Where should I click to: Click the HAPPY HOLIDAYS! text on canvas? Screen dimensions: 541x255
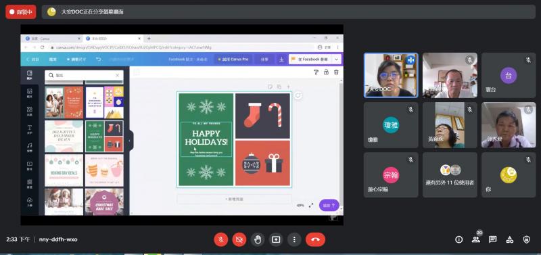point(206,138)
